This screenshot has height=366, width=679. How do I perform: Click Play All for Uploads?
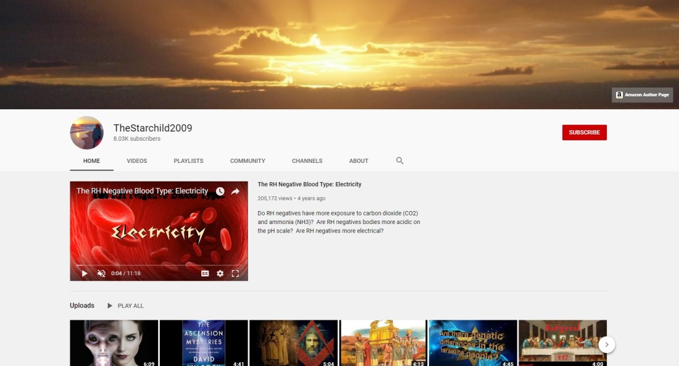pos(125,306)
